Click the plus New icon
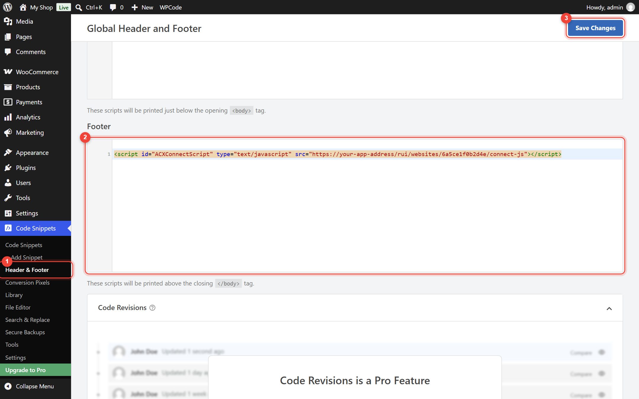Viewport: 639px width, 399px height. tap(135, 7)
